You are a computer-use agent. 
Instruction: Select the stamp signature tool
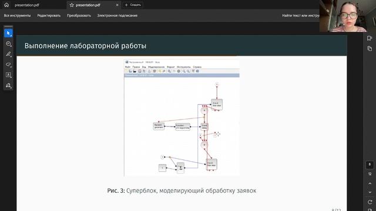(8, 86)
